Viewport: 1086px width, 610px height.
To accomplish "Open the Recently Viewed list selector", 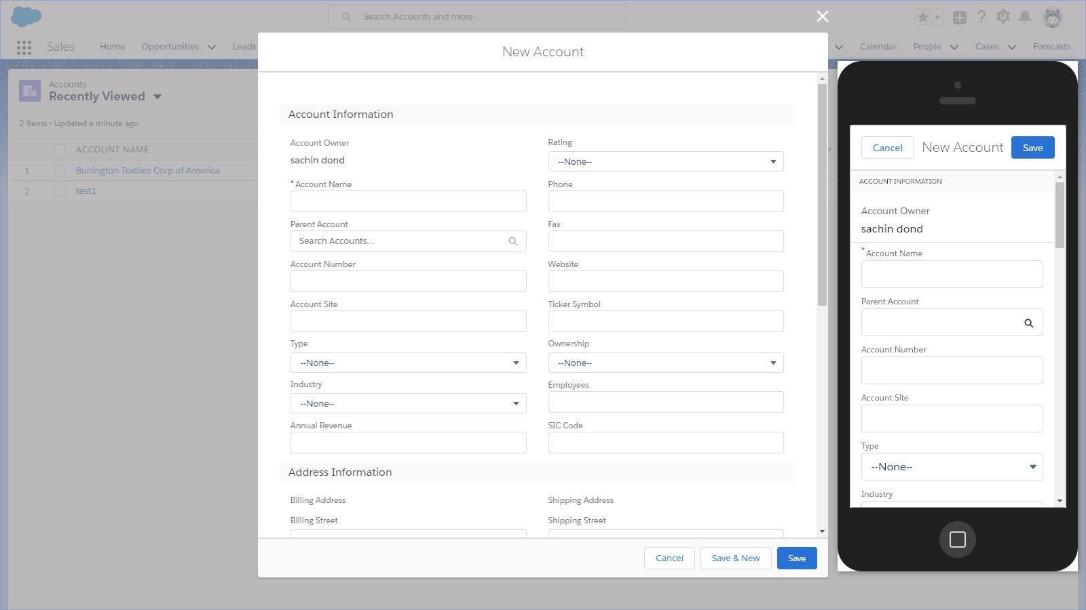I will pyautogui.click(x=157, y=96).
